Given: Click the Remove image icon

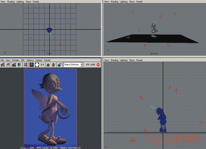Looking at the screenshot, I should [54, 65].
